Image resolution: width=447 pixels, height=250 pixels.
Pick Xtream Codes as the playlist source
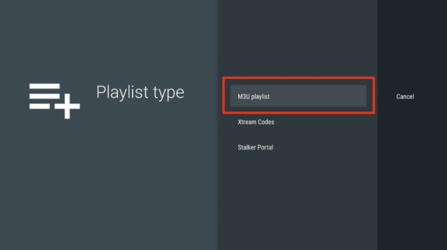(x=256, y=122)
